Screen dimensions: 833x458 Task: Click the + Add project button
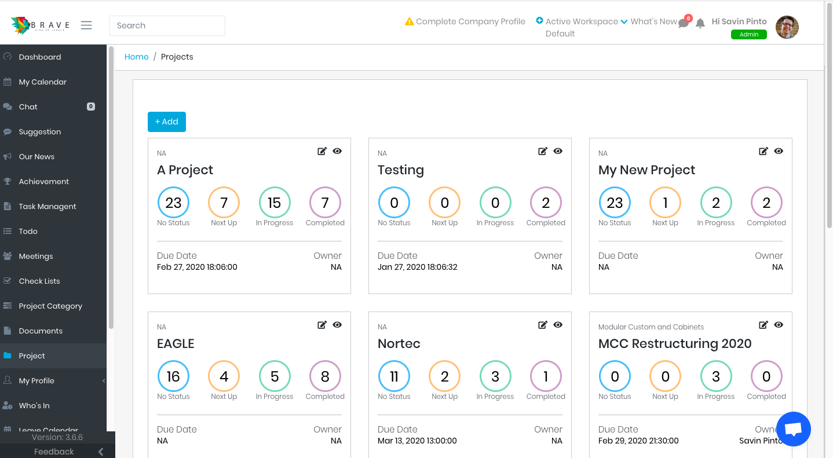pos(167,122)
